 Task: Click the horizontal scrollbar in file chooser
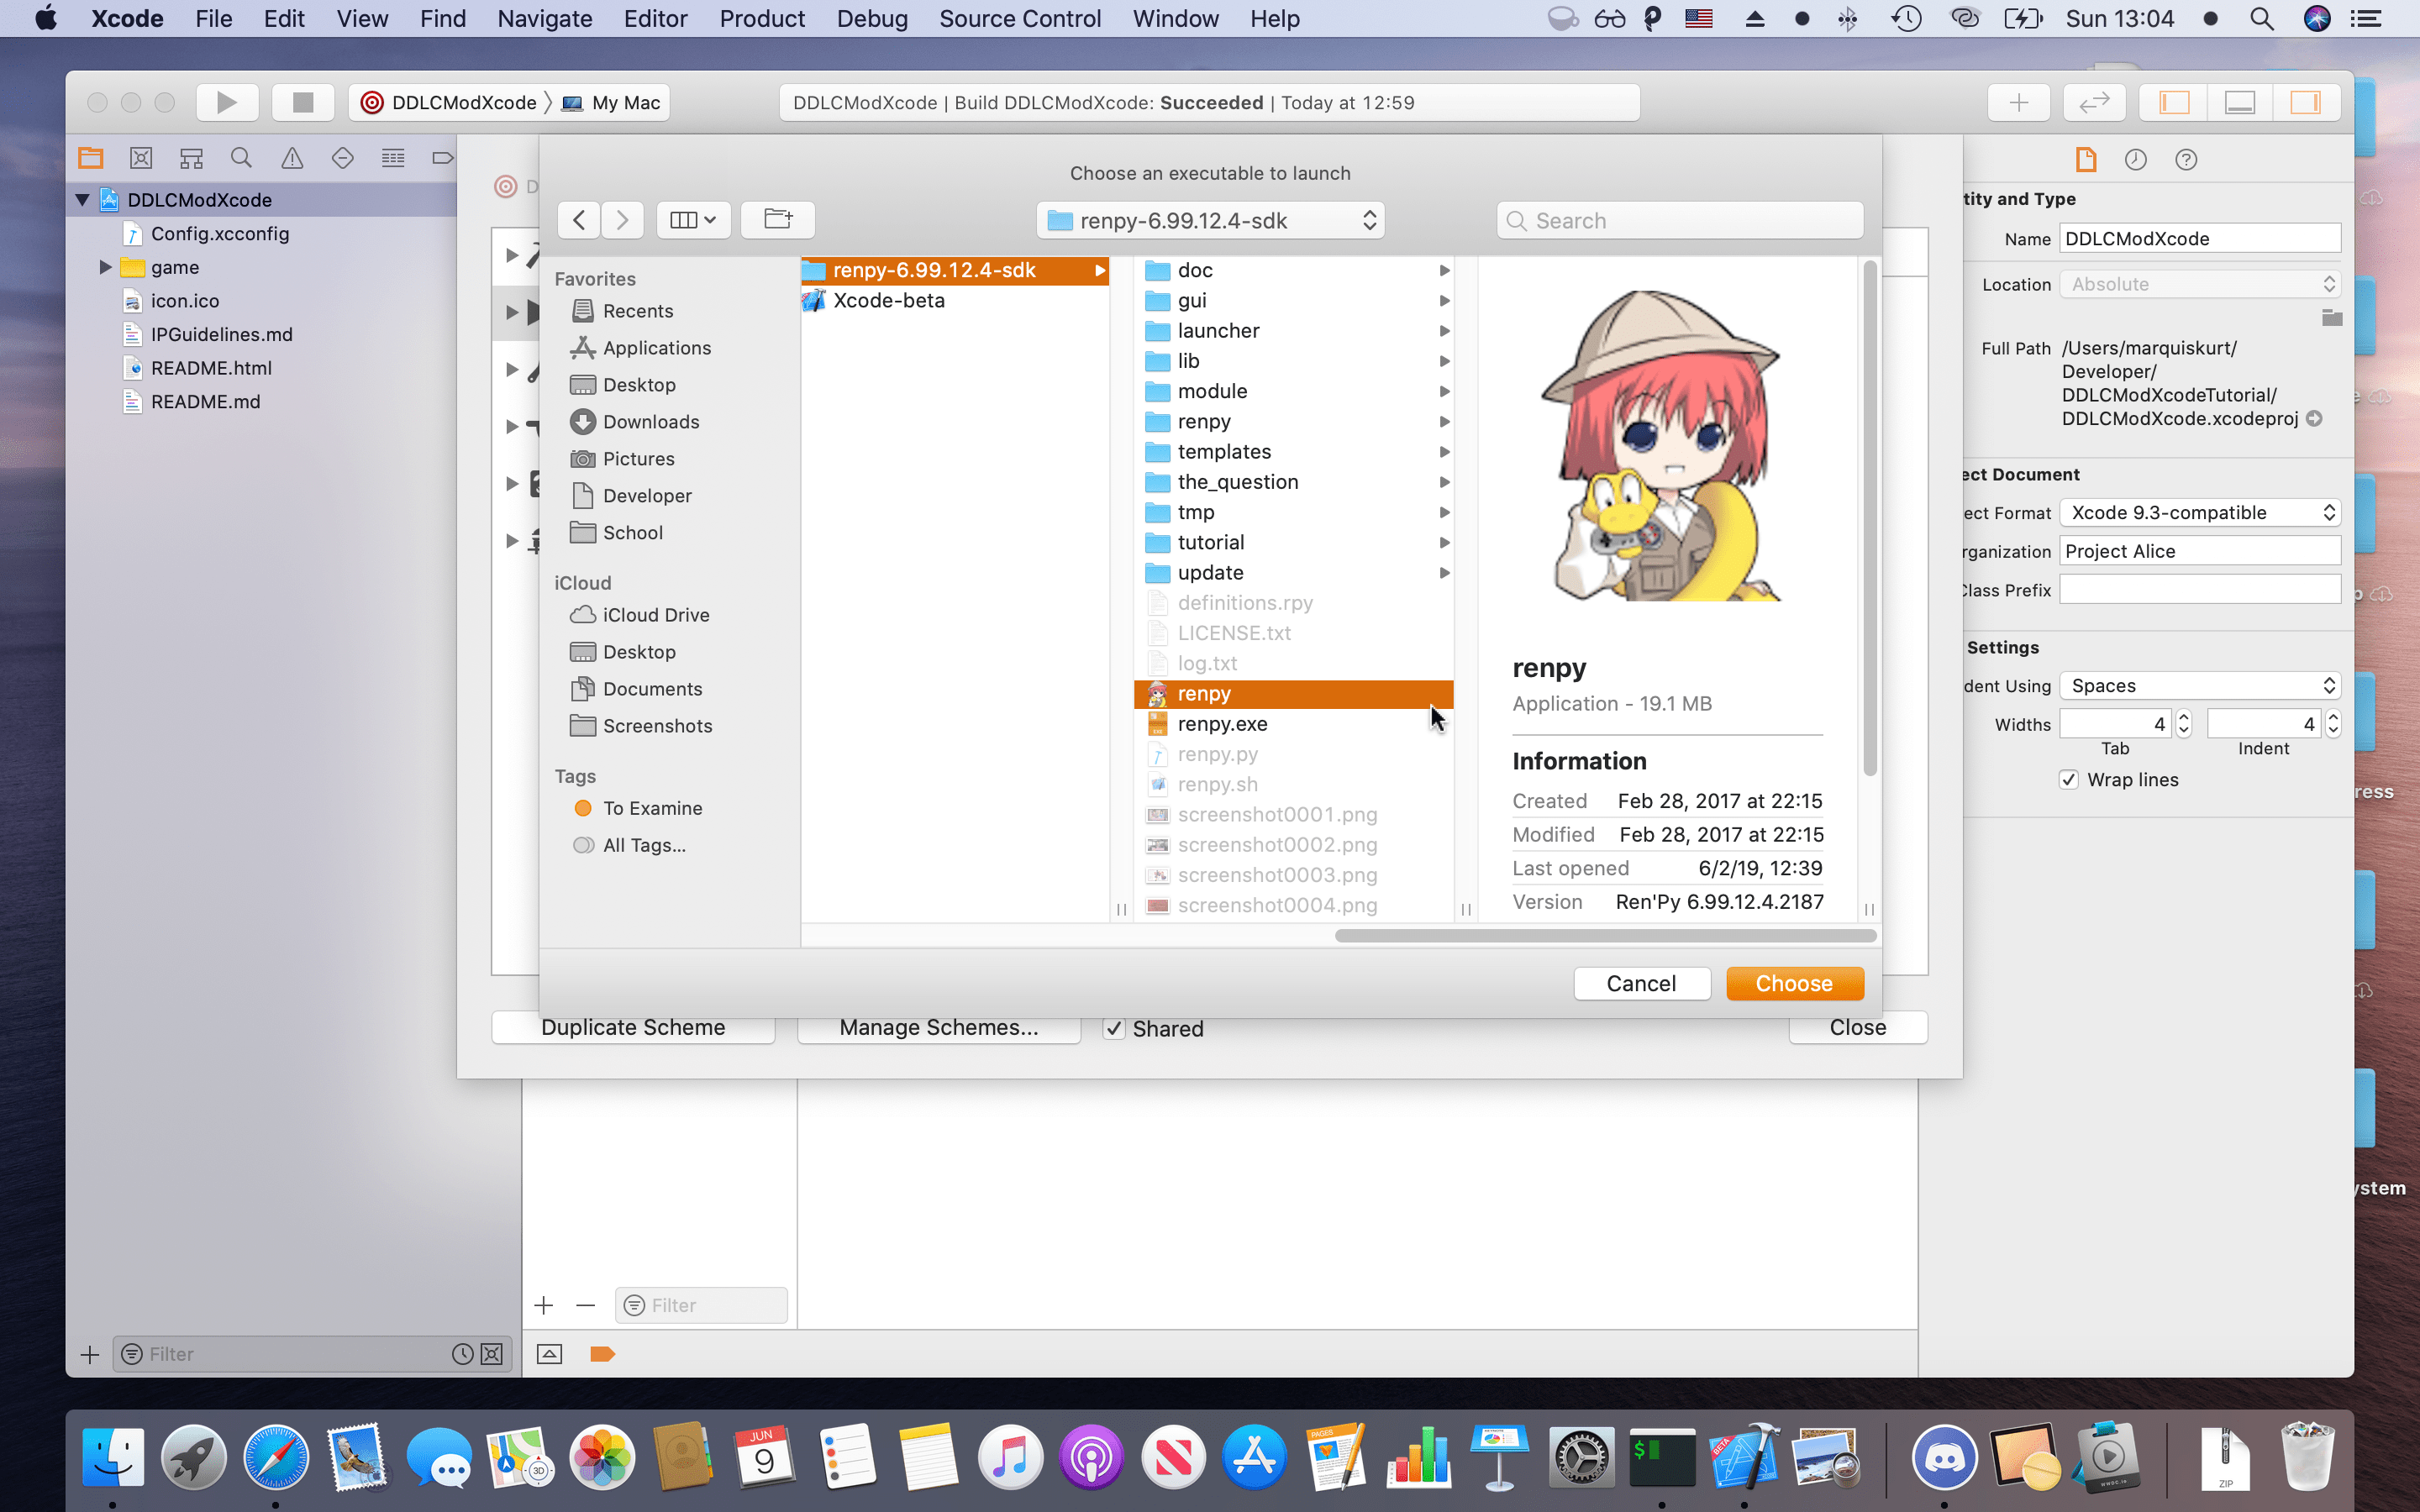[x=1605, y=936]
